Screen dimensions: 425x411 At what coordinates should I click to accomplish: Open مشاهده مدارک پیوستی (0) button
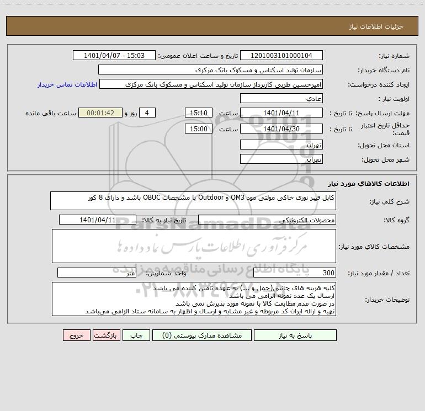[202, 335]
